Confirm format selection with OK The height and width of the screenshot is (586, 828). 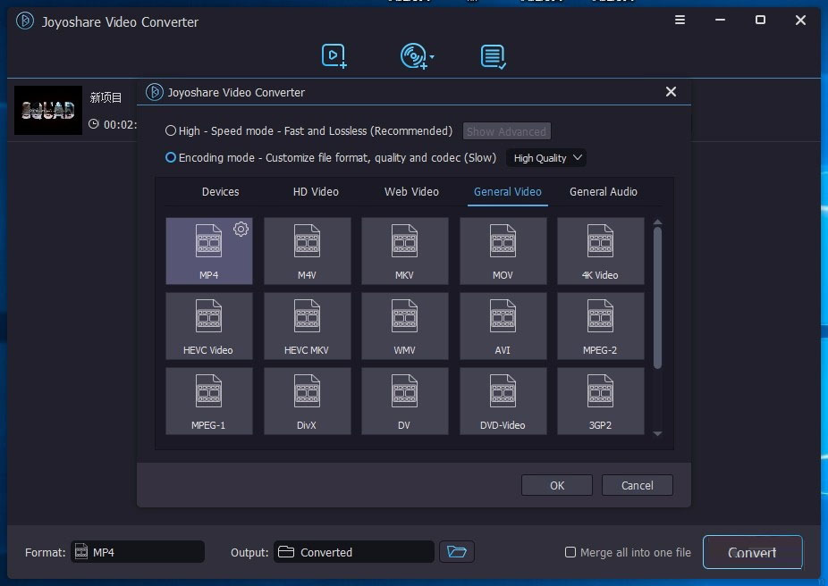(x=556, y=485)
